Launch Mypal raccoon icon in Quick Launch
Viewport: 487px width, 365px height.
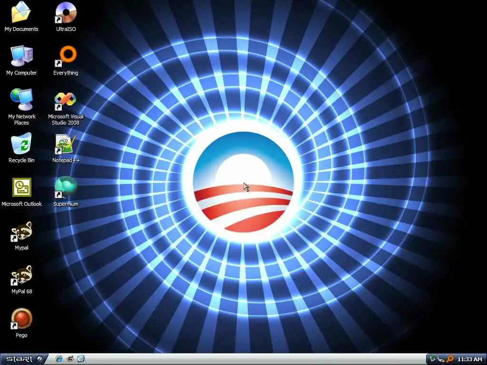(x=70, y=359)
